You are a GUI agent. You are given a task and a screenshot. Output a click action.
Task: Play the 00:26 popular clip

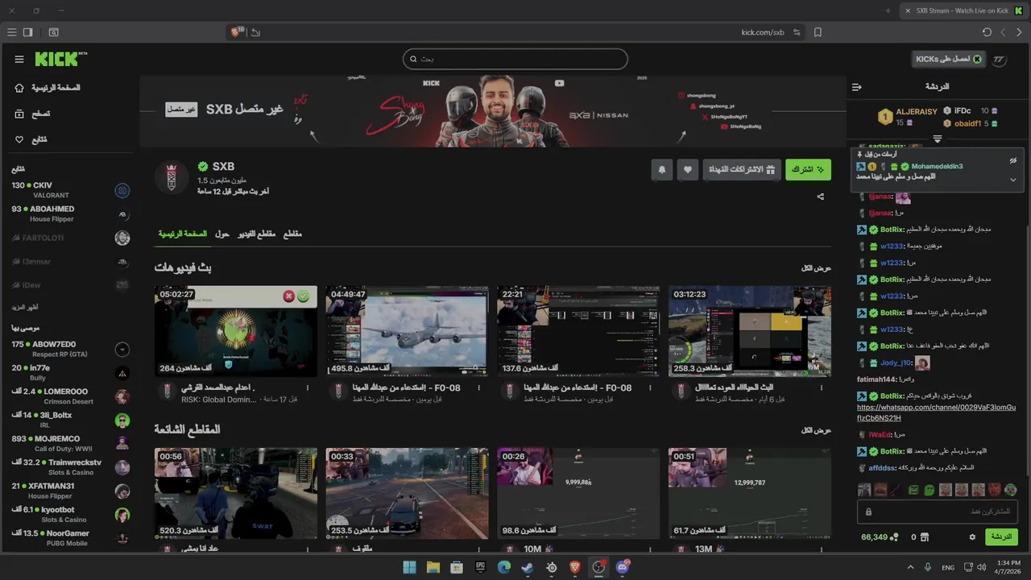click(x=578, y=493)
